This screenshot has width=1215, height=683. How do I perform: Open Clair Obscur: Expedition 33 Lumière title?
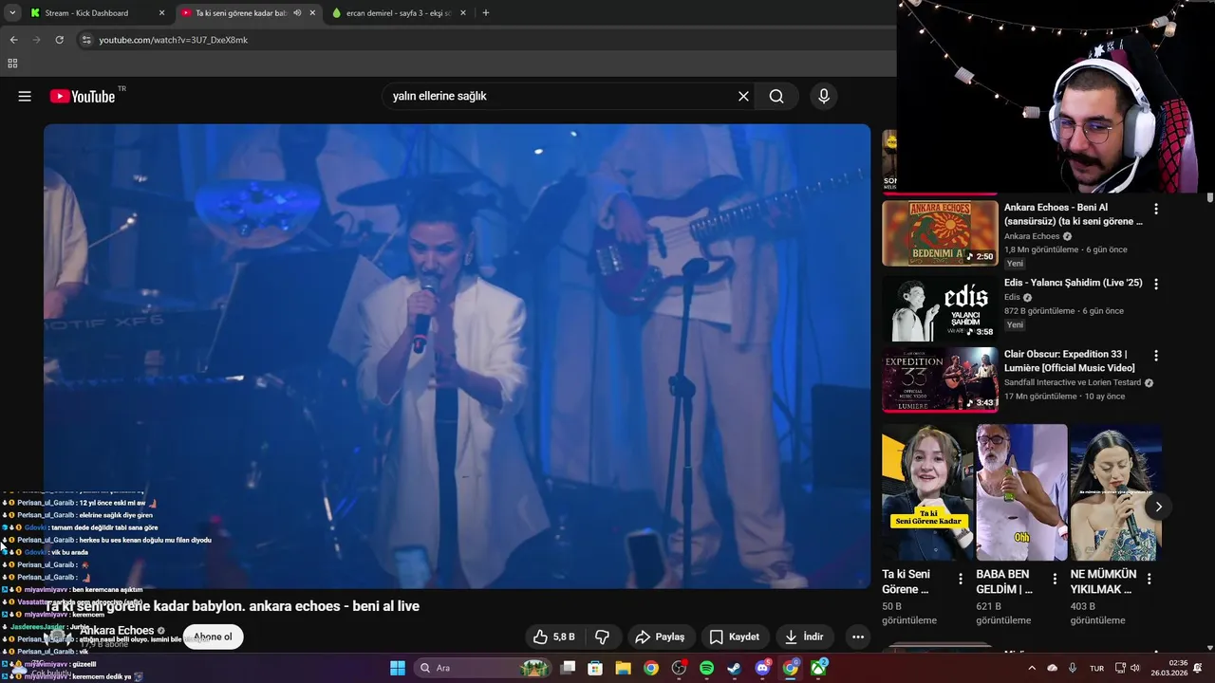pos(1069,360)
